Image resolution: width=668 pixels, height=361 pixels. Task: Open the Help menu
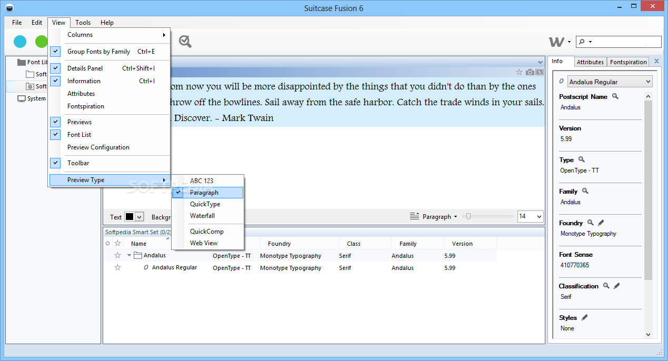(107, 23)
